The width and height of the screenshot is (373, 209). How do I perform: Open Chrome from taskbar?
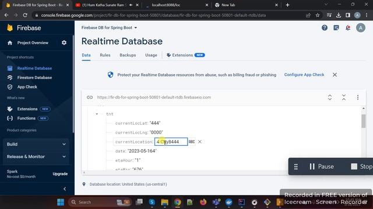pyautogui.click(x=177, y=202)
